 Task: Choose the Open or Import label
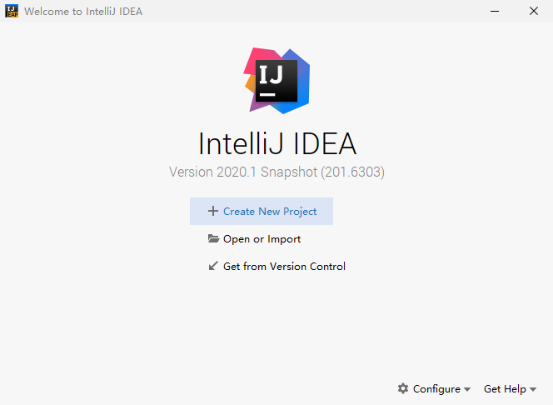(262, 239)
